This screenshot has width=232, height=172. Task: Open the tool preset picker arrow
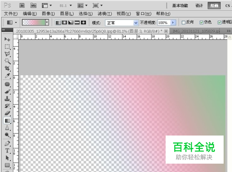click(16, 23)
